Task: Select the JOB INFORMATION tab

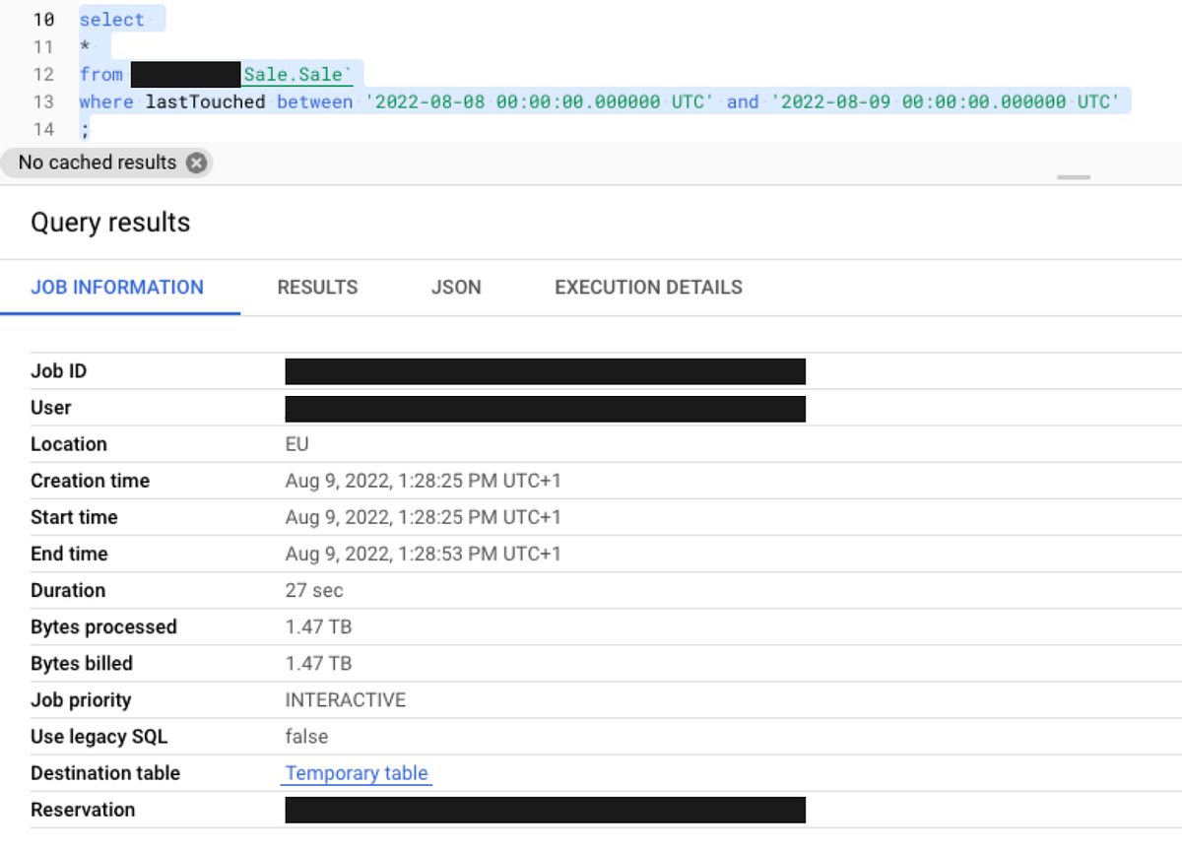Action: (x=117, y=287)
